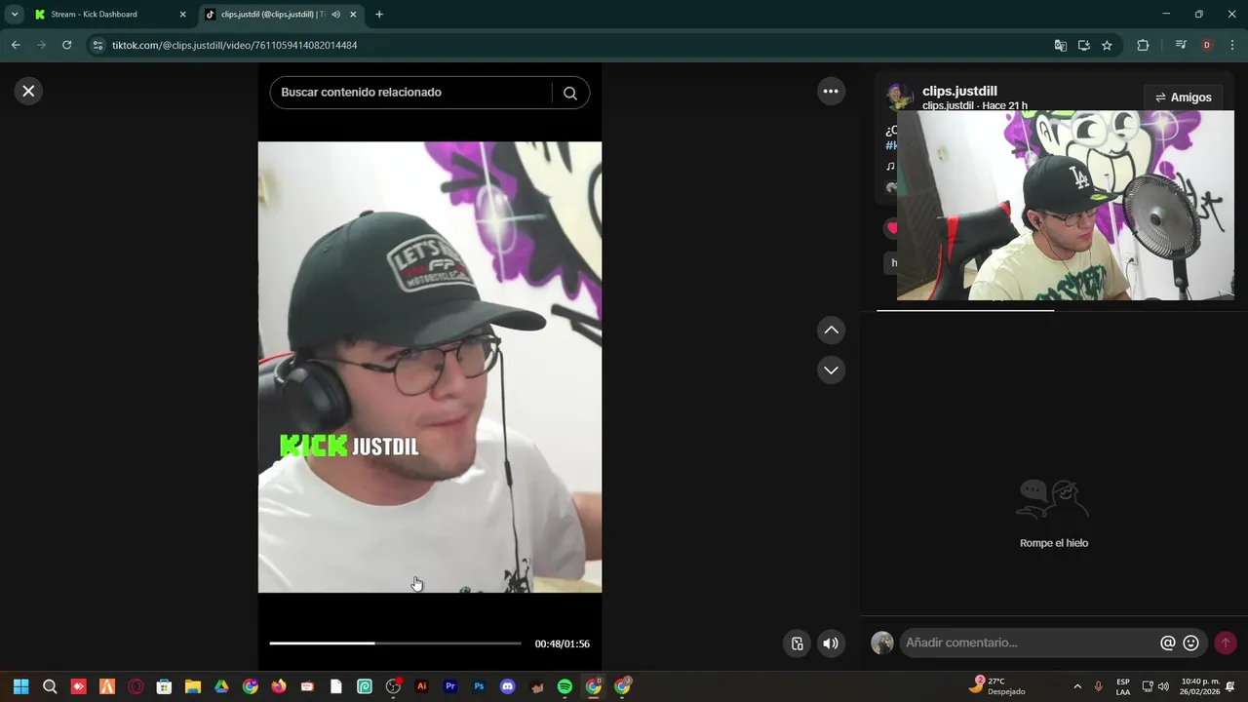Launch Opera GX from taskbar

pyautogui.click(x=136, y=686)
